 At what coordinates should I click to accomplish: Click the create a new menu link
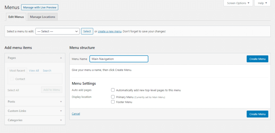pyautogui.click(x=110, y=31)
